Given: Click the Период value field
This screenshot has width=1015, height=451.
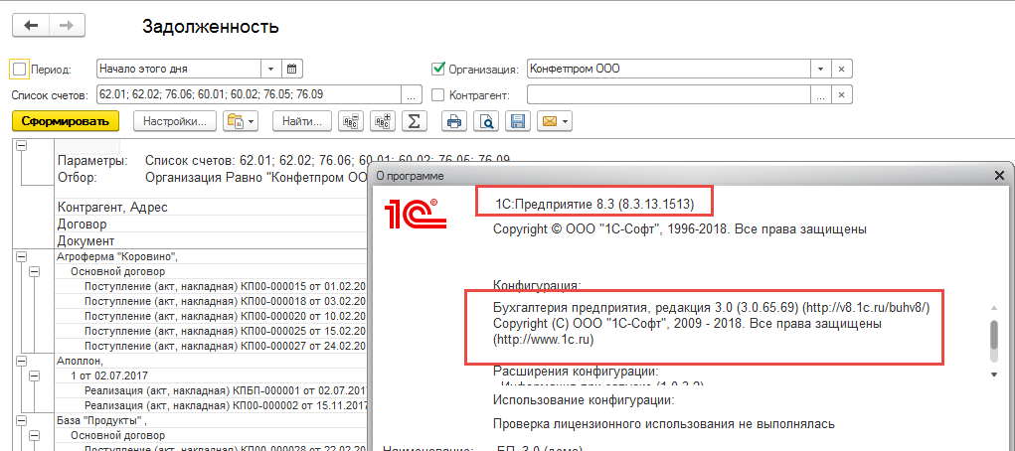Looking at the screenshot, I should [x=179, y=69].
